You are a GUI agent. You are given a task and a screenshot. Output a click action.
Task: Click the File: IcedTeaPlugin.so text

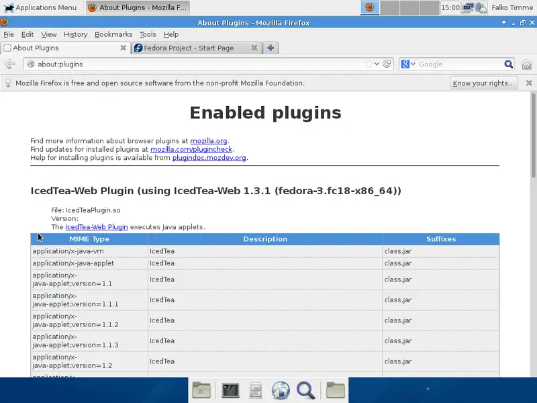86,210
